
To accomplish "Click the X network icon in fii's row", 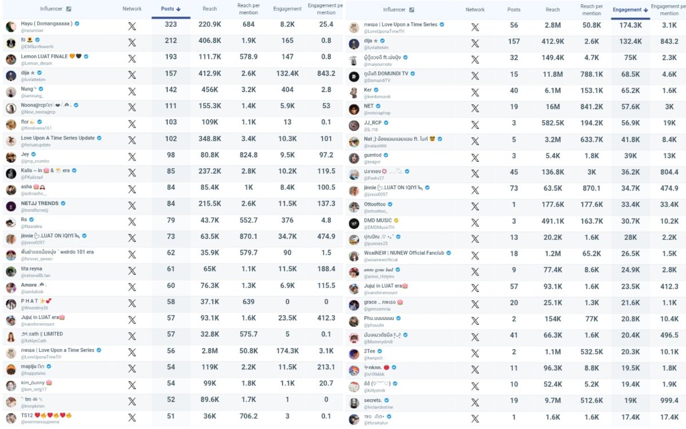I will (x=132, y=42).
